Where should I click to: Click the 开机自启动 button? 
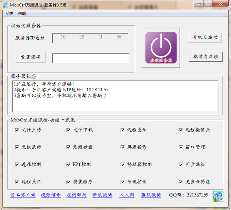click(x=205, y=37)
